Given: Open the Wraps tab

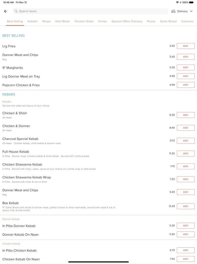Looking at the screenshot, I should point(46,21).
